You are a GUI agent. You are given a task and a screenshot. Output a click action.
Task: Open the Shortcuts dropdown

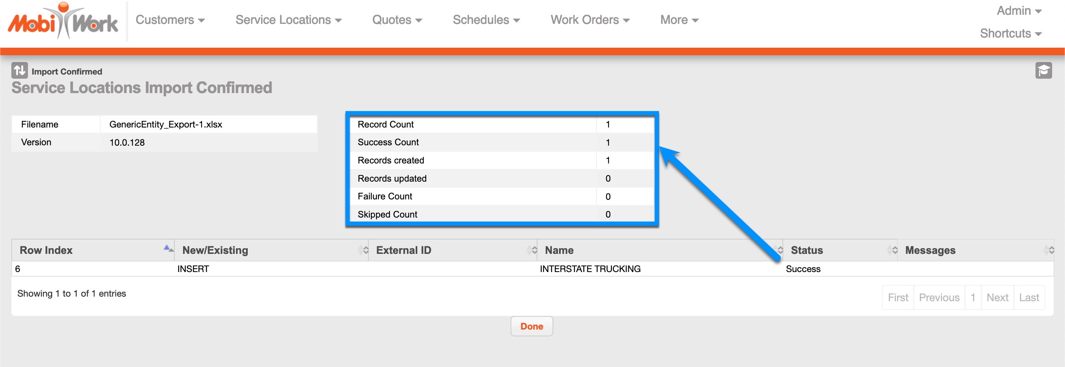pyautogui.click(x=1010, y=34)
